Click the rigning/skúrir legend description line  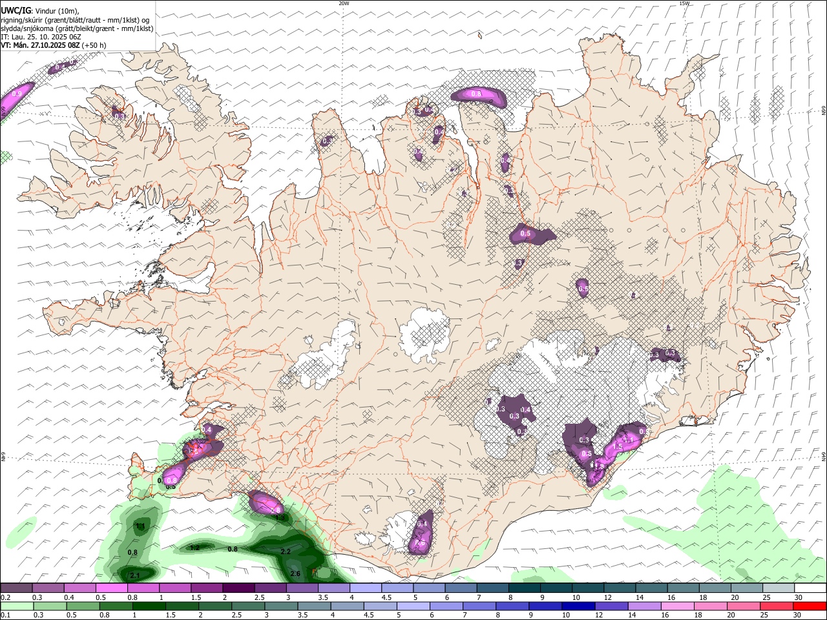click(x=74, y=19)
